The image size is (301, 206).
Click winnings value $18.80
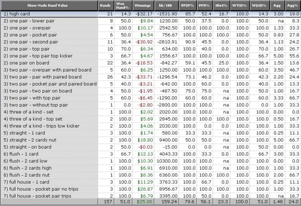[145, 140]
